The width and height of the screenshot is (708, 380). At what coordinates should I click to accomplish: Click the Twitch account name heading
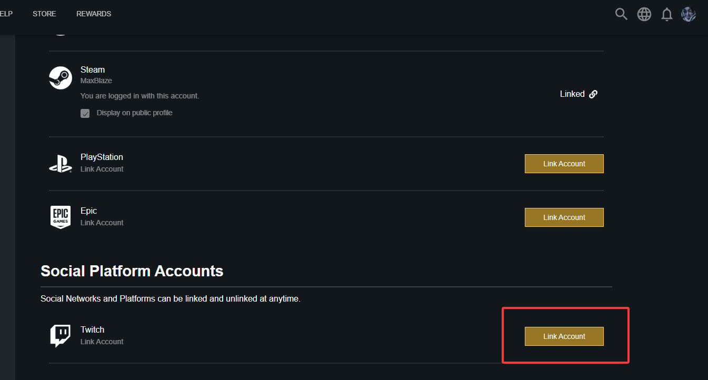pyautogui.click(x=93, y=329)
